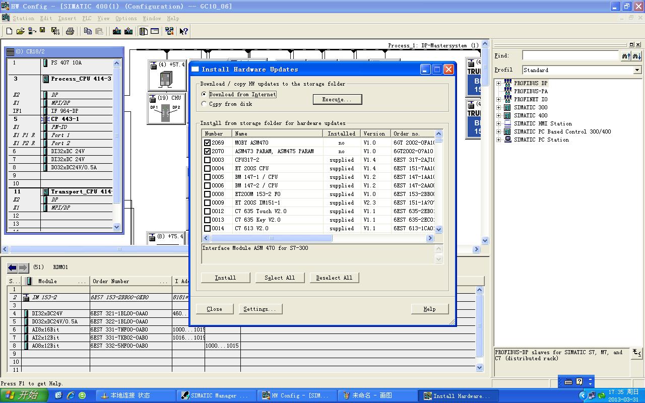
Task: Click the Print toolbar icon
Action: pyautogui.click(x=70, y=31)
